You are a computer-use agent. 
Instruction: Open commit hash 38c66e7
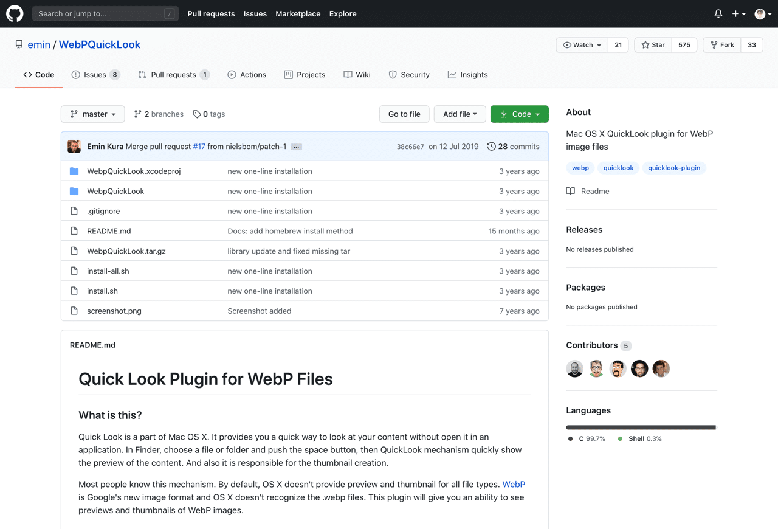[410, 147]
